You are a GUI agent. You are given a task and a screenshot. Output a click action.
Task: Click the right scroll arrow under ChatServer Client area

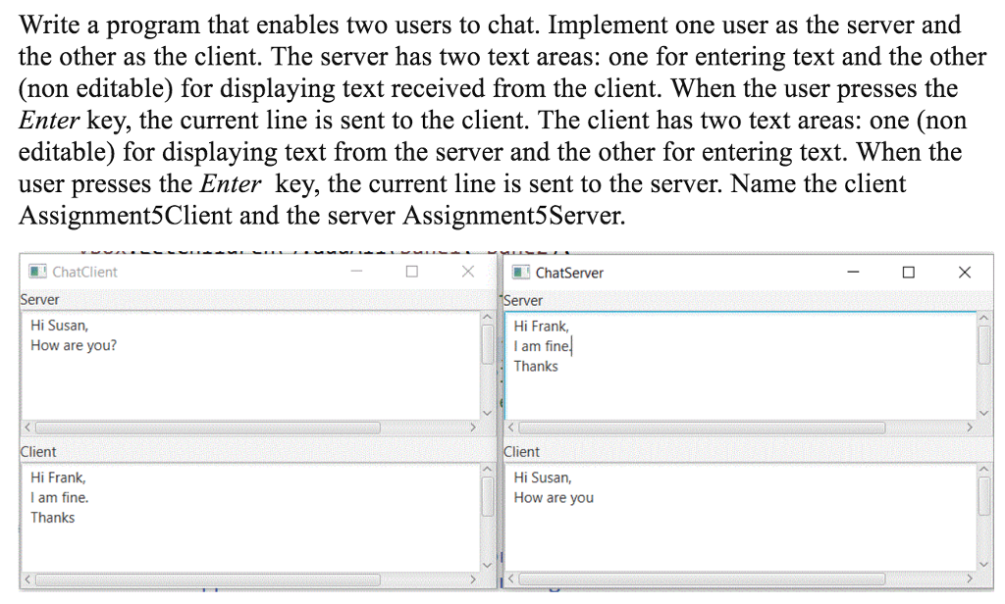coord(970,579)
